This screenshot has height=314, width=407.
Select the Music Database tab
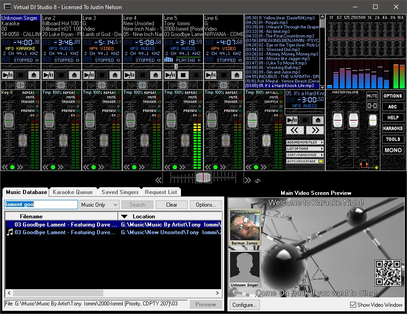(x=26, y=192)
